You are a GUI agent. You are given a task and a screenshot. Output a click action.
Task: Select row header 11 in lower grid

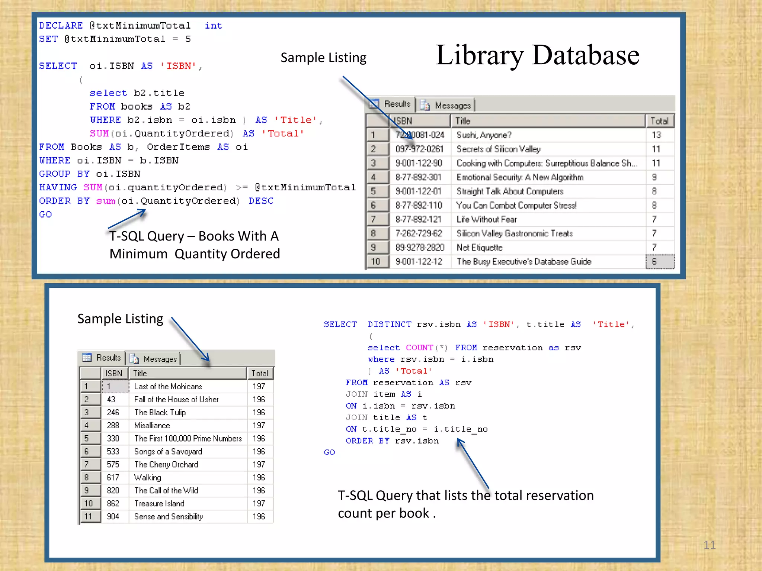(90, 516)
